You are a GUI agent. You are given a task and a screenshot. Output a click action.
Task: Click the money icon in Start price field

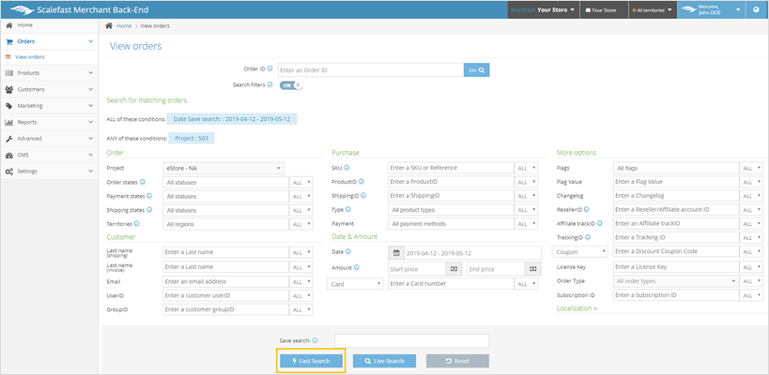[454, 268]
